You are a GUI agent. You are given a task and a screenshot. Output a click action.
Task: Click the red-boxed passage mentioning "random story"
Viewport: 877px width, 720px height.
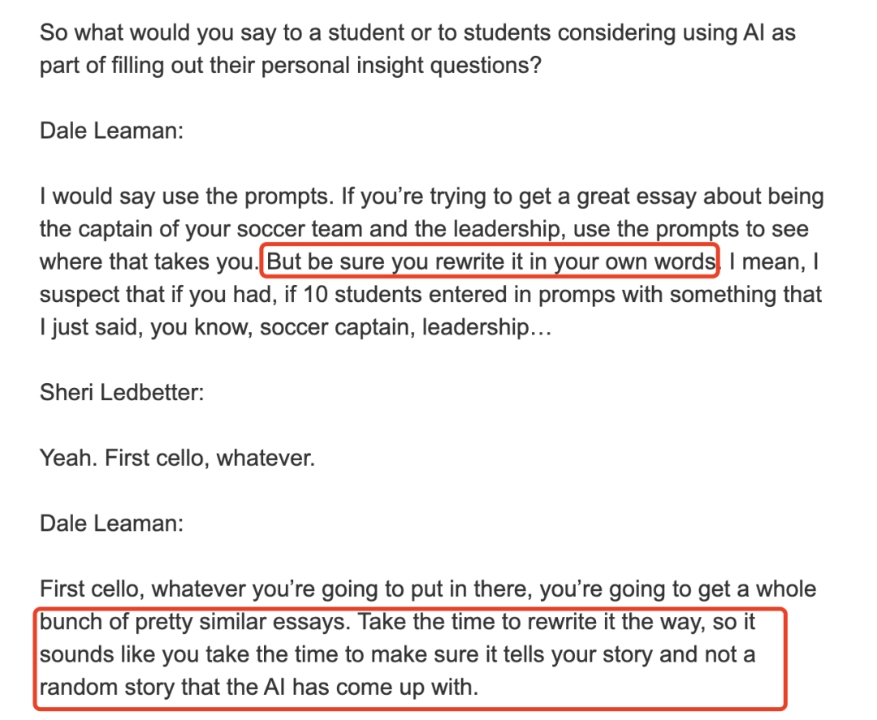click(x=410, y=659)
